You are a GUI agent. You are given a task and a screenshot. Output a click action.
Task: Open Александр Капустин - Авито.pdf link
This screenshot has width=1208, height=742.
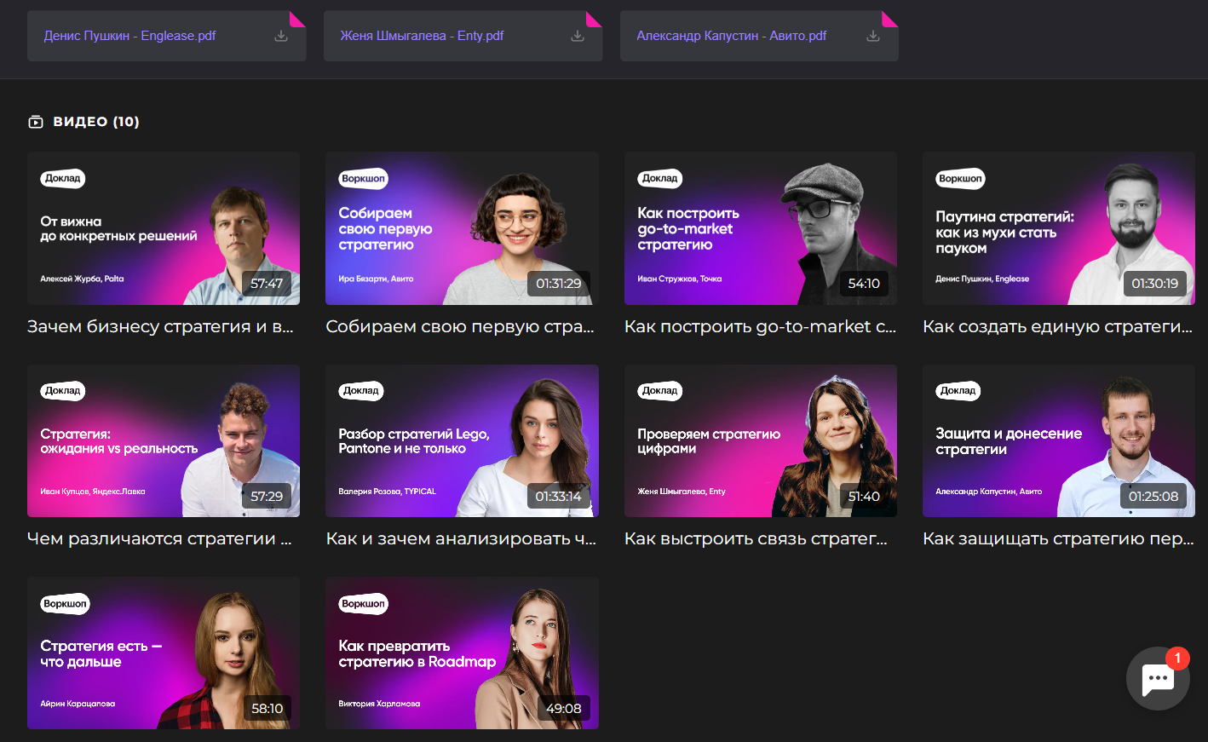point(731,36)
